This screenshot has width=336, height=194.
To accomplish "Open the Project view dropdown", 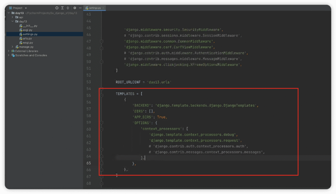I will 26,8.
